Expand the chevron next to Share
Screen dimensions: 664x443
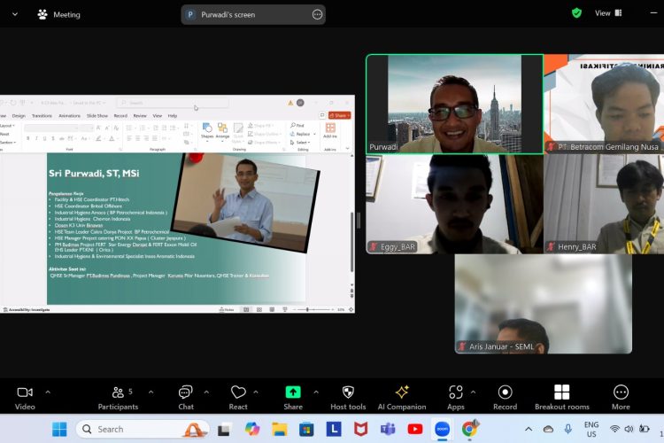316,392
